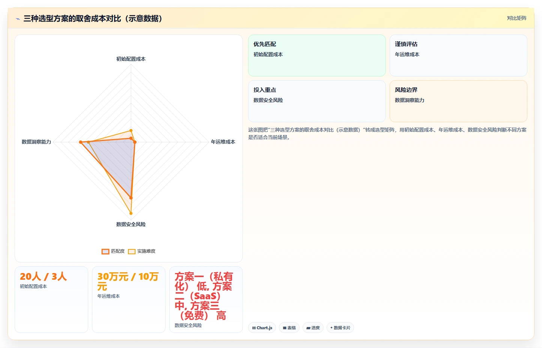
Task: Open the 投入重点 card
Action: pyautogui.click(x=317, y=101)
